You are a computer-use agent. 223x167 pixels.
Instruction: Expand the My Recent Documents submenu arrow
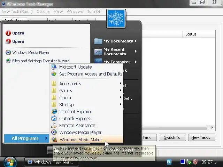pos(136,51)
